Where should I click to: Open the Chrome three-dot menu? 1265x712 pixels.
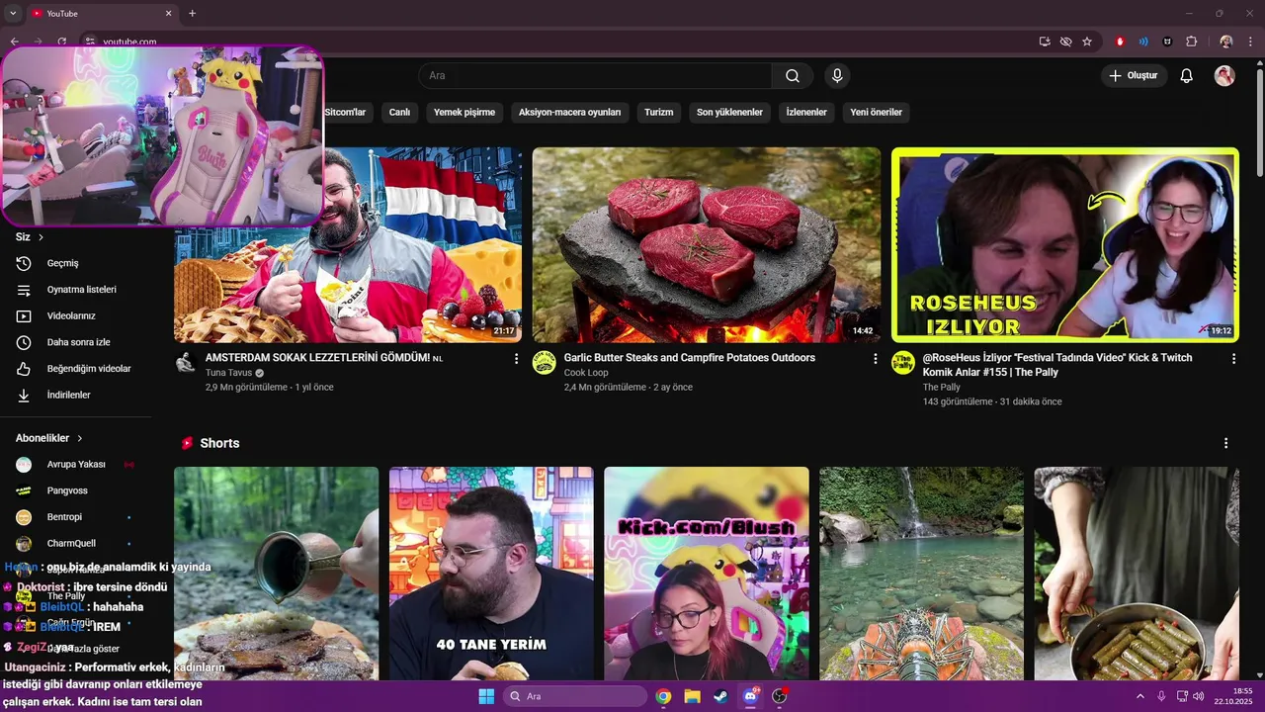pyautogui.click(x=1251, y=42)
